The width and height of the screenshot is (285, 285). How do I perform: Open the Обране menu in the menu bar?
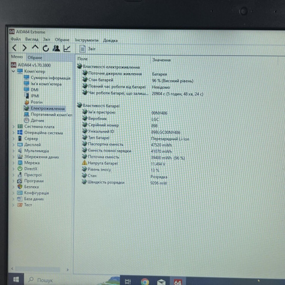62,39
